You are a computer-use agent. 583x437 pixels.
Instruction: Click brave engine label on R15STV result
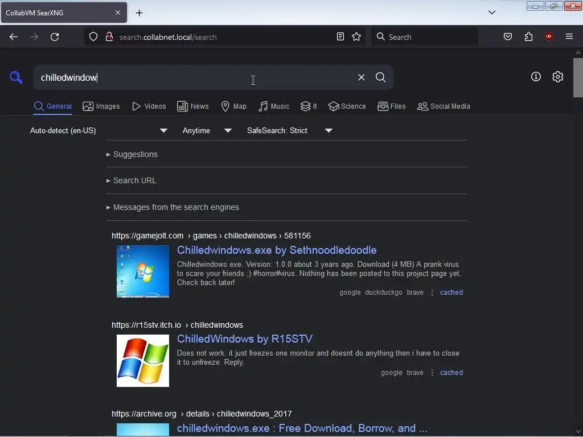(x=415, y=373)
